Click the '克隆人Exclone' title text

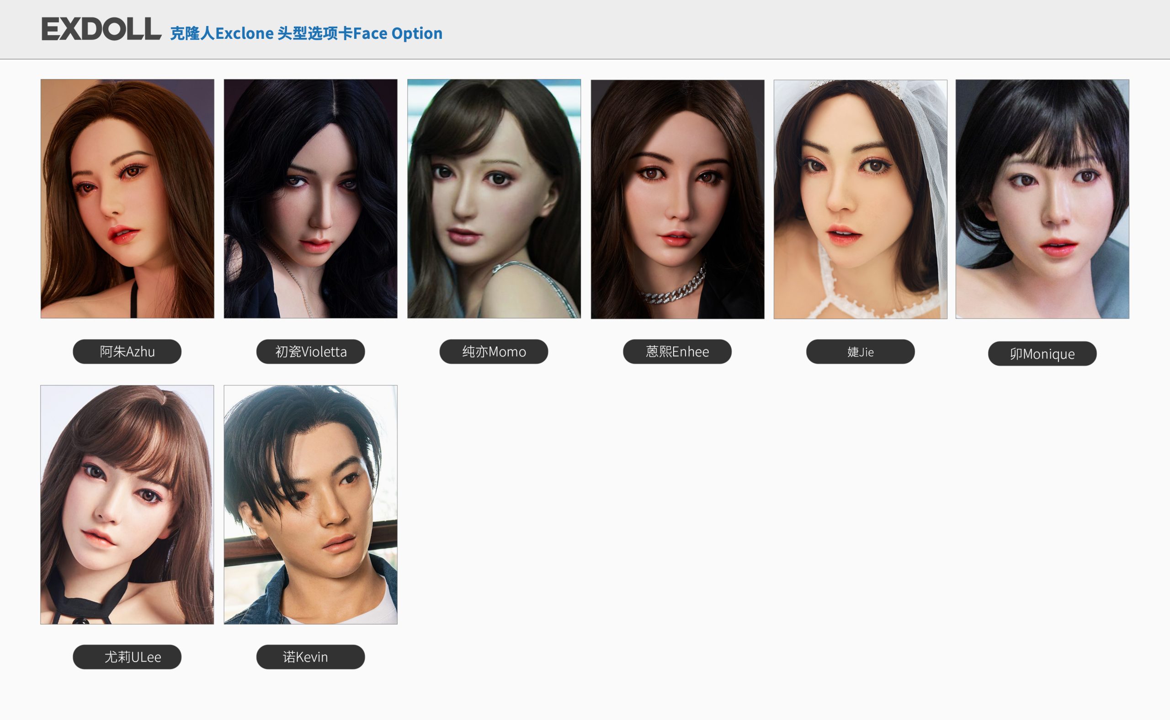coord(222,33)
